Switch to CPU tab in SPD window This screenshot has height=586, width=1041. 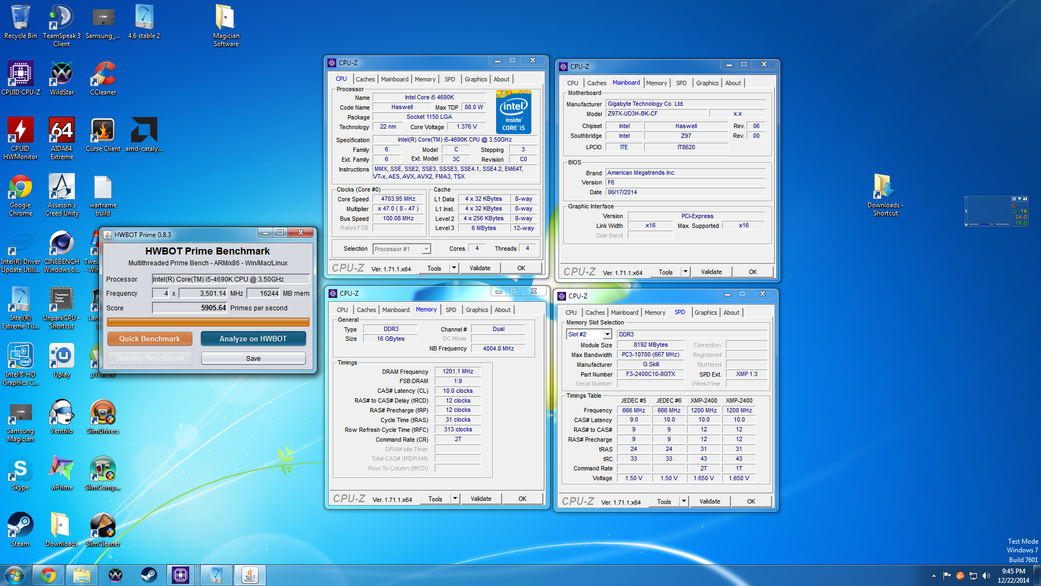pyautogui.click(x=571, y=313)
